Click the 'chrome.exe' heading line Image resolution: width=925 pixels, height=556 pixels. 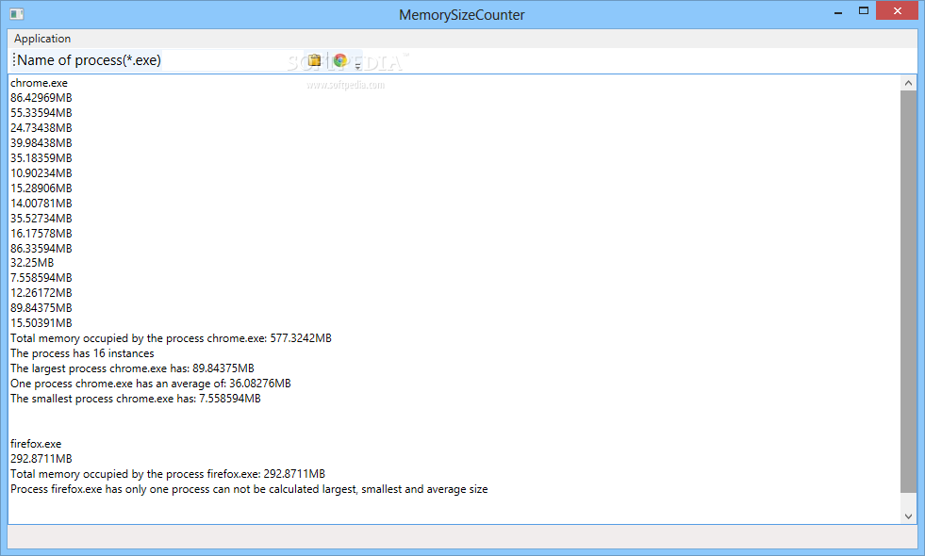coord(39,83)
